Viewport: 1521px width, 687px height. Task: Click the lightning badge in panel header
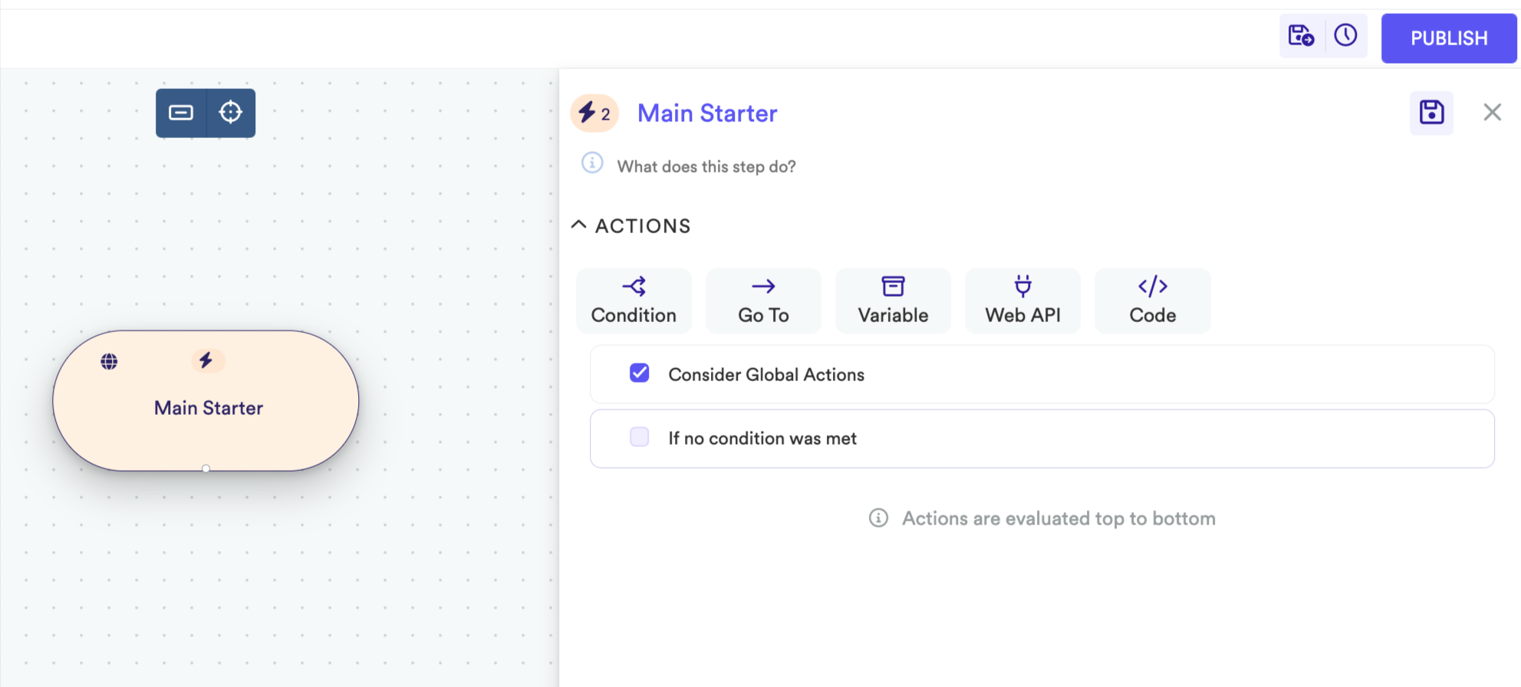[594, 113]
